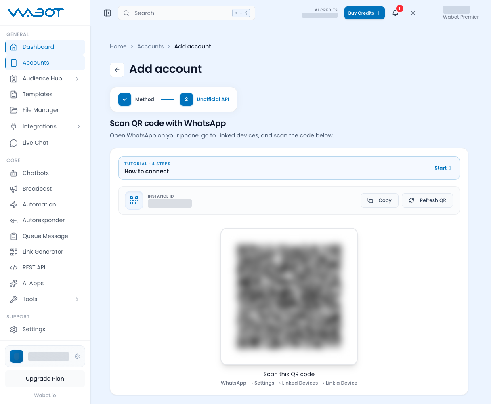Click the Autoresponder reply icon
Viewport: 491px width, 404px height.
[x=14, y=220]
